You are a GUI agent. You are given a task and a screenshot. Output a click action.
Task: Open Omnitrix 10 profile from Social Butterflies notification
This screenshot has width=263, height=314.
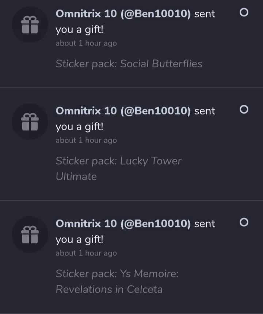(x=123, y=14)
